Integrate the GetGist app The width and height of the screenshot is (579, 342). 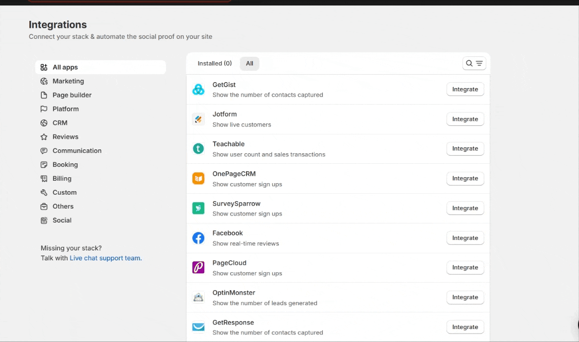tap(465, 89)
